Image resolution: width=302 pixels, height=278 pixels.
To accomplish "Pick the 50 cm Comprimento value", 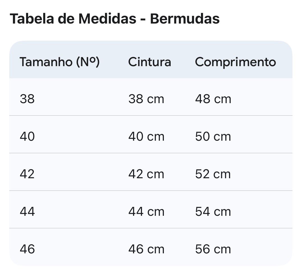I will [x=213, y=137].
